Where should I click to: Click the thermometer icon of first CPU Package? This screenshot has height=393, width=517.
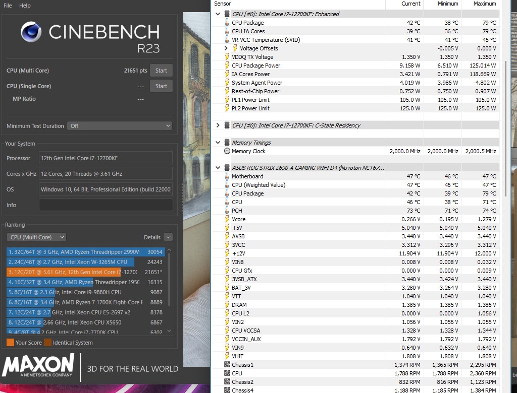[x=227, y=23]
